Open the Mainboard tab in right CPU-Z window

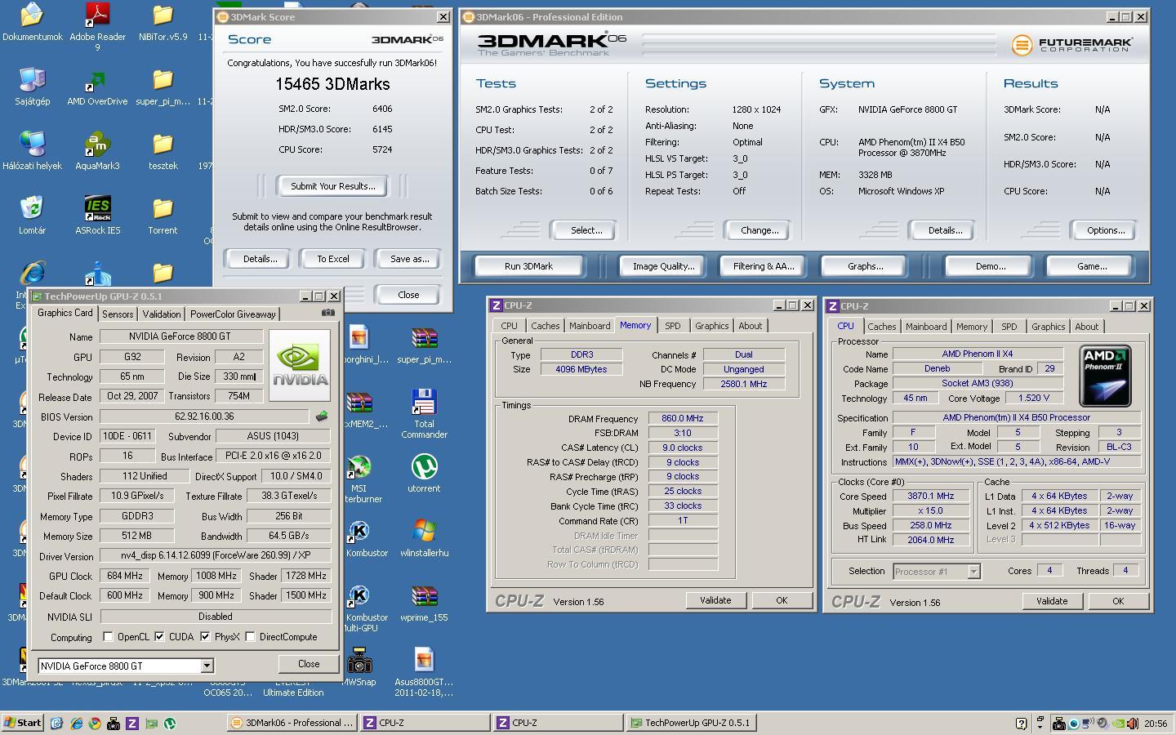click(925, 327)
